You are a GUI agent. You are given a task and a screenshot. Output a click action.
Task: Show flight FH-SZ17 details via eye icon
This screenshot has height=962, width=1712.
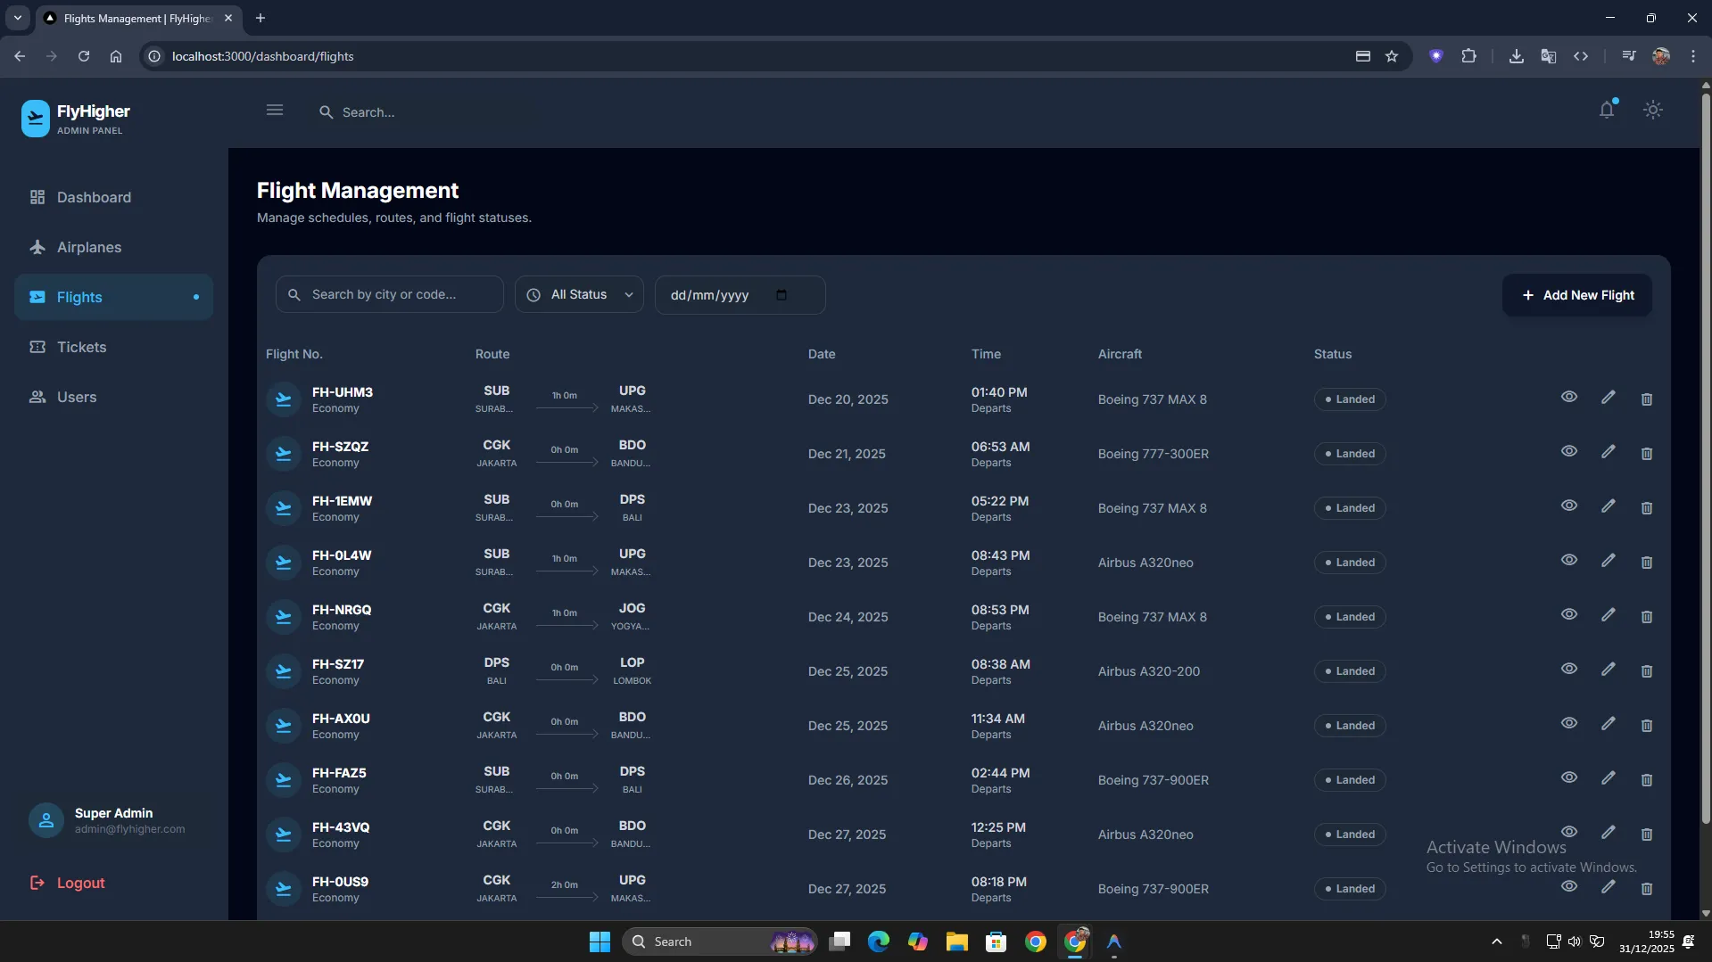pos(1569,669)
